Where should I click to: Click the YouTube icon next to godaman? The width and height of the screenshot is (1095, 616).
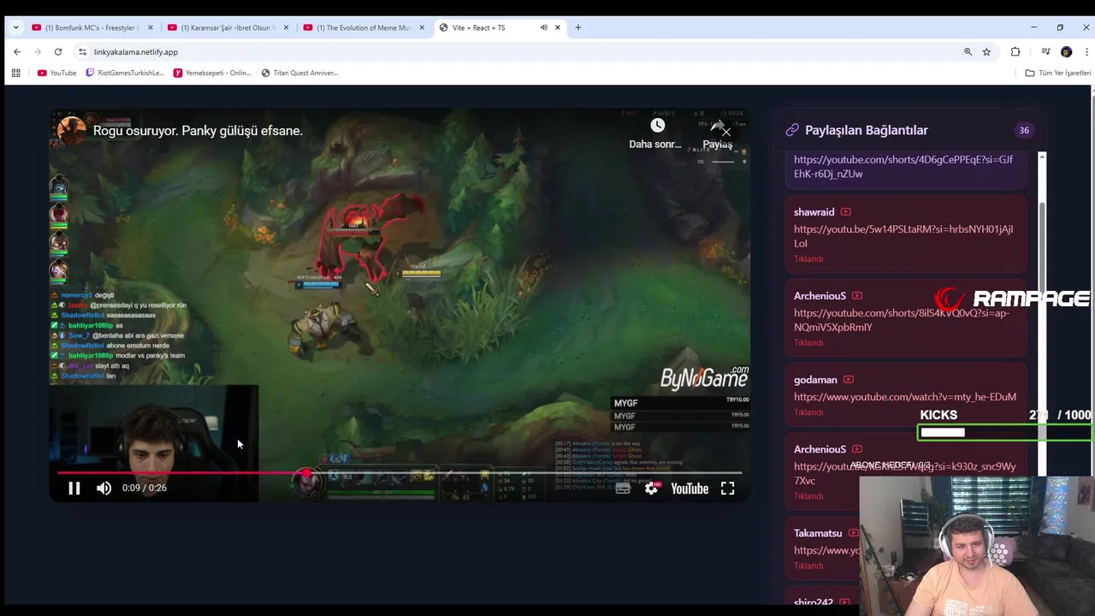click(849, 380)
